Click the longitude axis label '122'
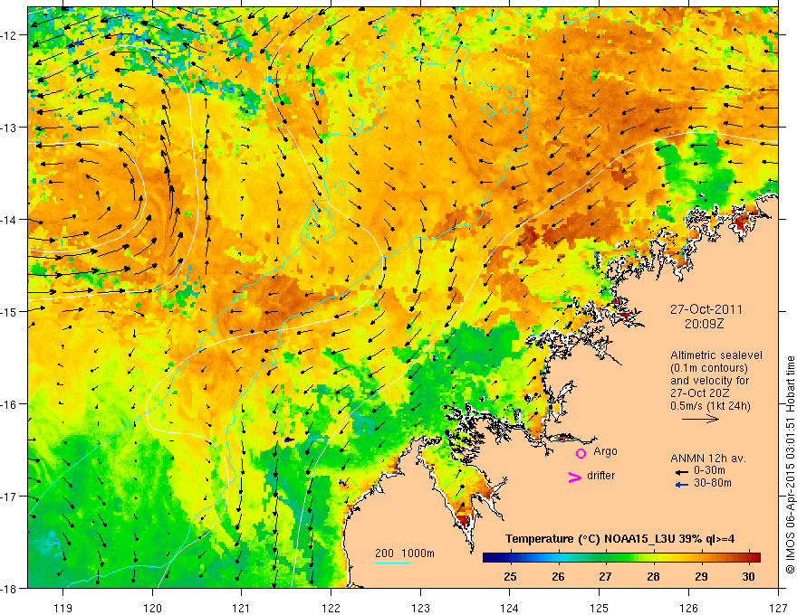Viewport: 797px width, 615px height. click(331, 608)
